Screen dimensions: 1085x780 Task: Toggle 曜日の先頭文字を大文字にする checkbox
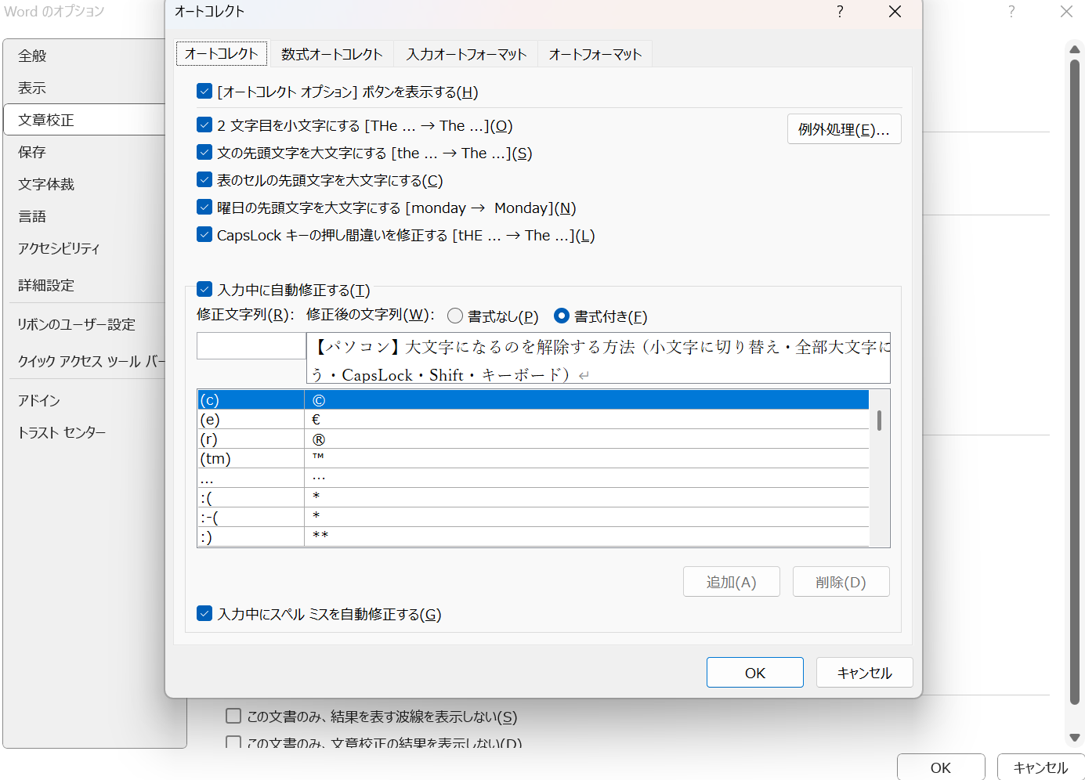pos(204,208)
